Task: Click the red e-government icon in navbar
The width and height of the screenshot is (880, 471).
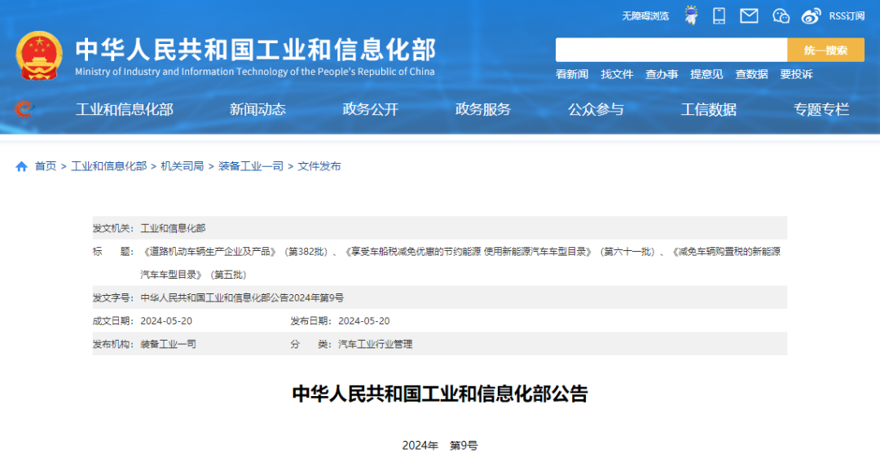Action: click(x=24, y=109)
